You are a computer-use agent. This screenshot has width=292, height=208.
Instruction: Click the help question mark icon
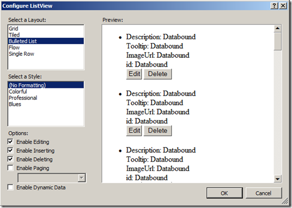(x=274, y=5)
